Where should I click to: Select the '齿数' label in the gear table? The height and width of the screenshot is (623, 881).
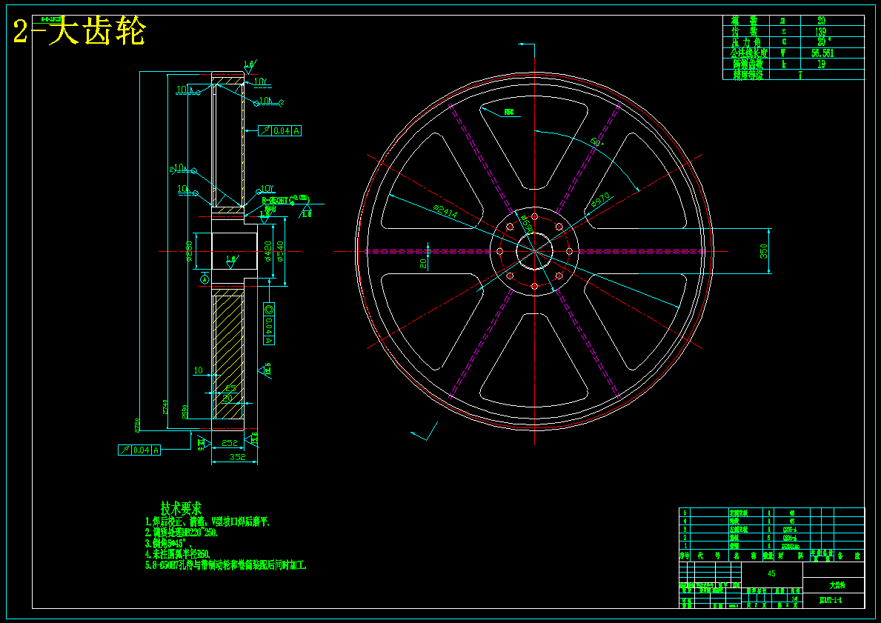point(745,31)
